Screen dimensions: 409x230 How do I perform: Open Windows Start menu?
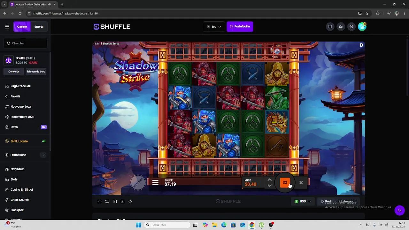(138, 225)
